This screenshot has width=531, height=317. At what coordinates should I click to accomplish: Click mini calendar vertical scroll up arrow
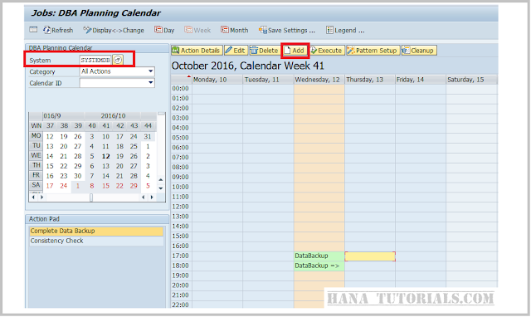161,180
